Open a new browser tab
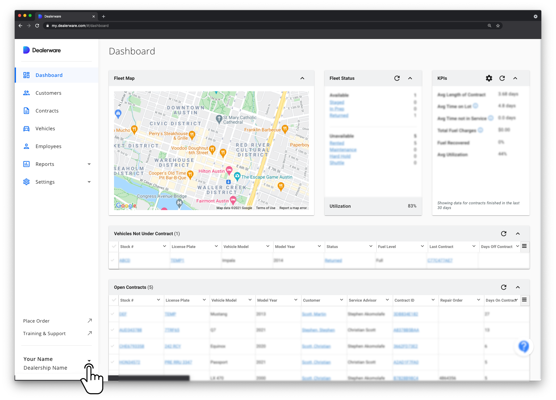The height and width of the screenshot is (400, 556). [x=104, y=16]
